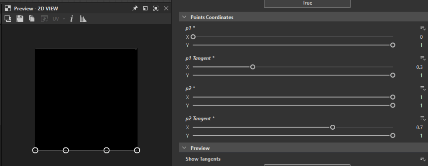The image size is (428, 166).
Task: Select the second curve control point in the preview
Action: tap(66, 150)
